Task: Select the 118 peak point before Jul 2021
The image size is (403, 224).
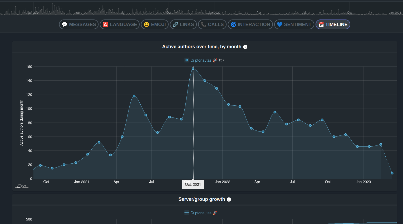Action: coord(134,96)
